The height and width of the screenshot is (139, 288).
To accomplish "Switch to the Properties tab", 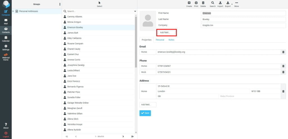I will (x=146, y=40).
